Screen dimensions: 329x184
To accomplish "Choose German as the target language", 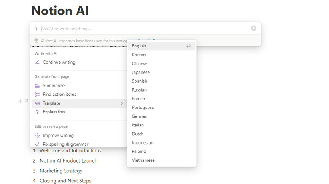I will pos(140,116).
